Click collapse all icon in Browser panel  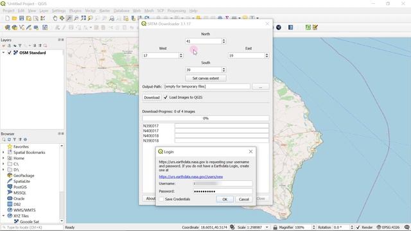point(20,140)
